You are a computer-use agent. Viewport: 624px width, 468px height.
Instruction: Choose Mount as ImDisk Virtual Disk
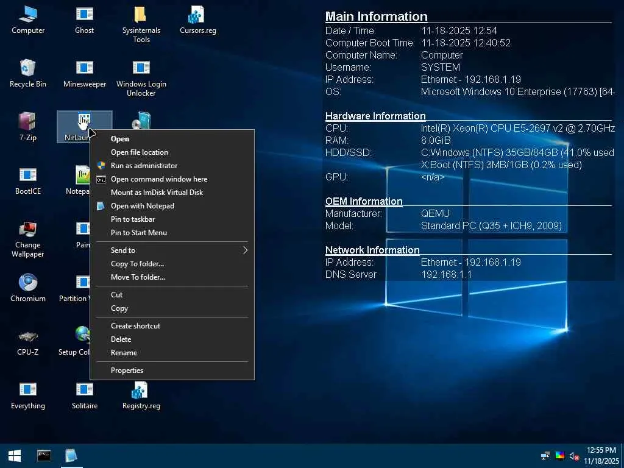[x=157, y=193]
